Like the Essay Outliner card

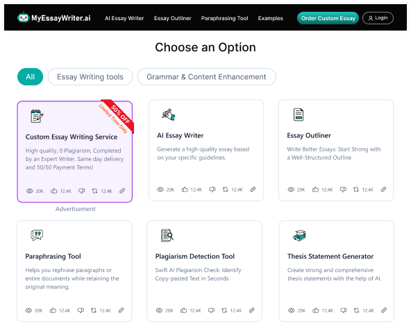tap(315, 190)
